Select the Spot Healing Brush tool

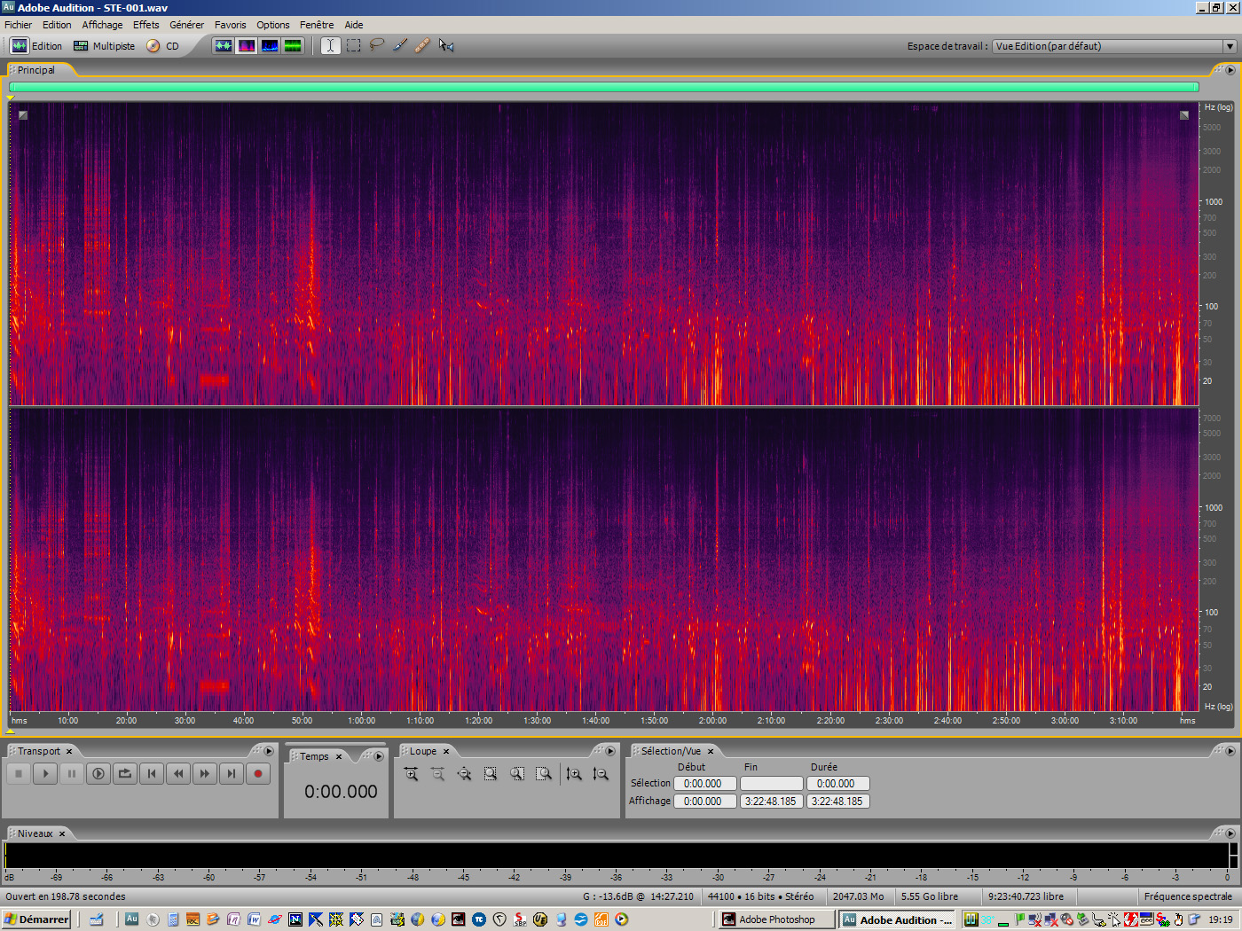[x=422, y=45]
